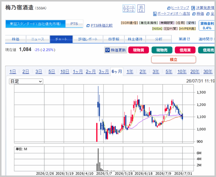Open the ニュース tab
Image resolution: width=216 pixels, height=177 pixels.
[x=38, y=39]
